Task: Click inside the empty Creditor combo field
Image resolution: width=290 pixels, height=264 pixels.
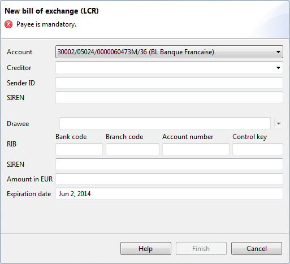Action: pyautogui.click(x=165, y=68)
